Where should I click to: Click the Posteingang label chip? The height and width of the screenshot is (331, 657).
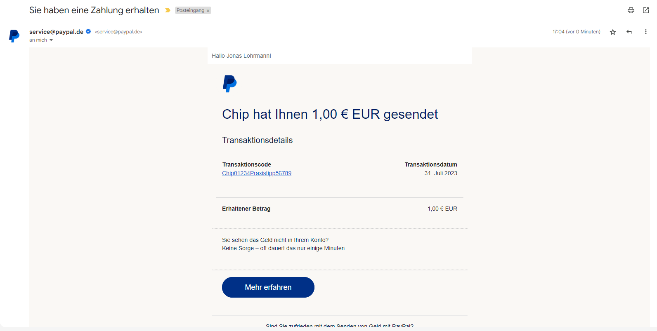coord(190,10)
